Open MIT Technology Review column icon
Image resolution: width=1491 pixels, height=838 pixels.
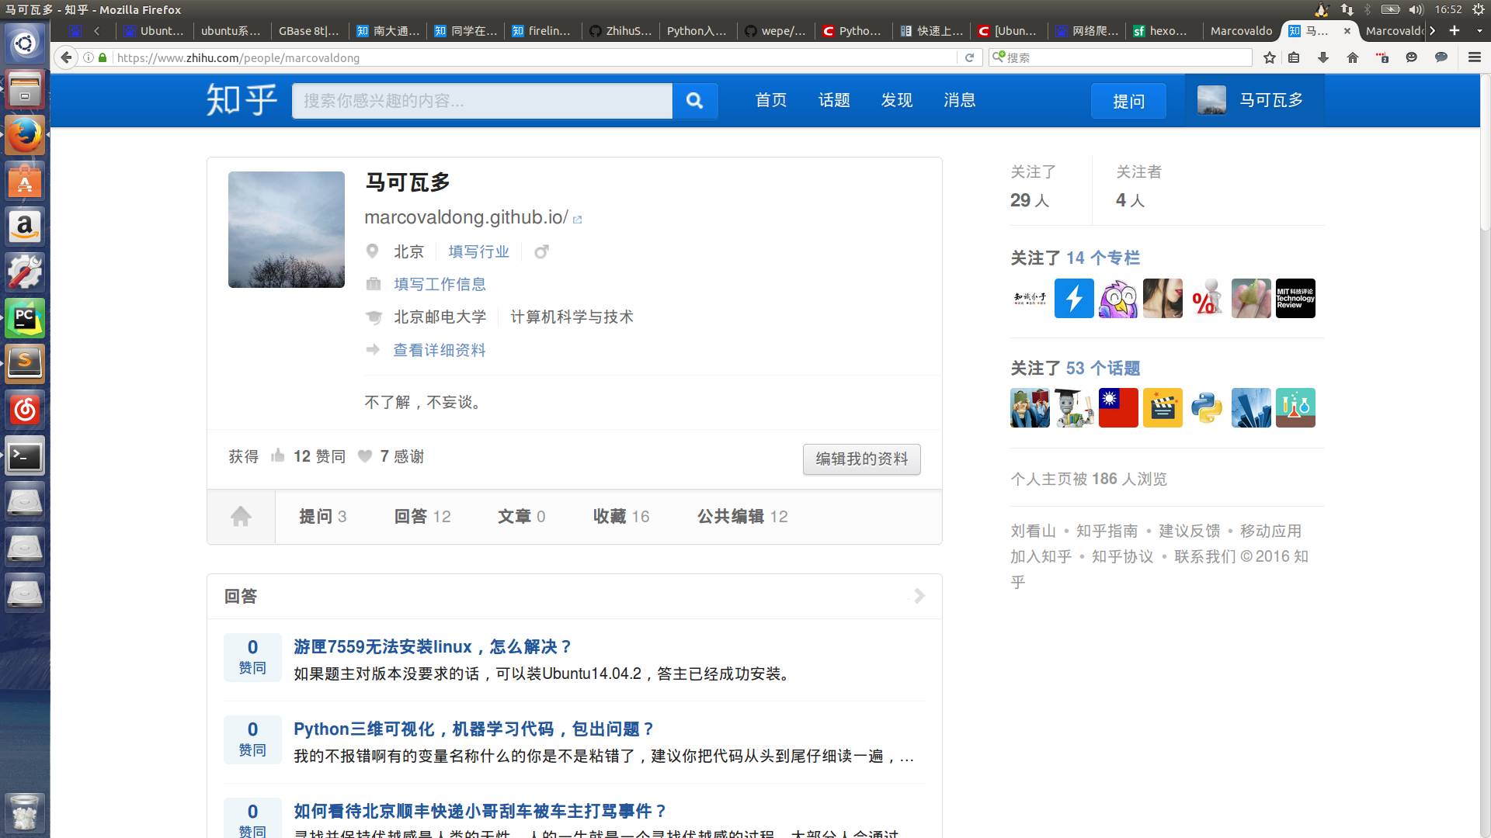tap(1295, 298)
